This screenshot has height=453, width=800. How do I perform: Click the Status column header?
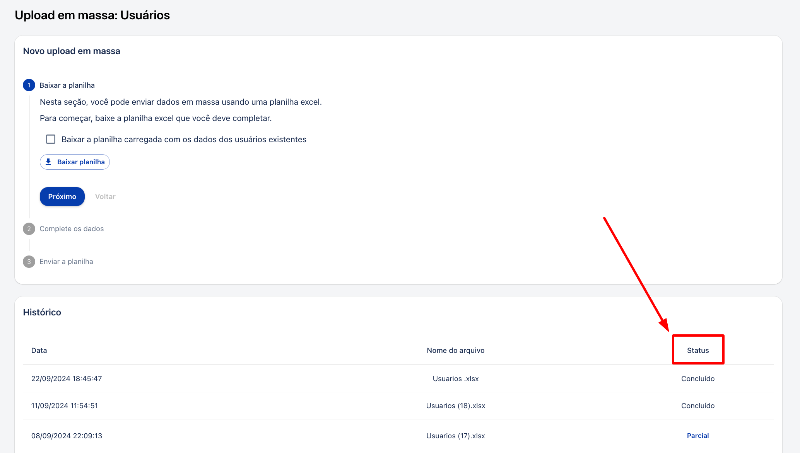tap(697, 350)
